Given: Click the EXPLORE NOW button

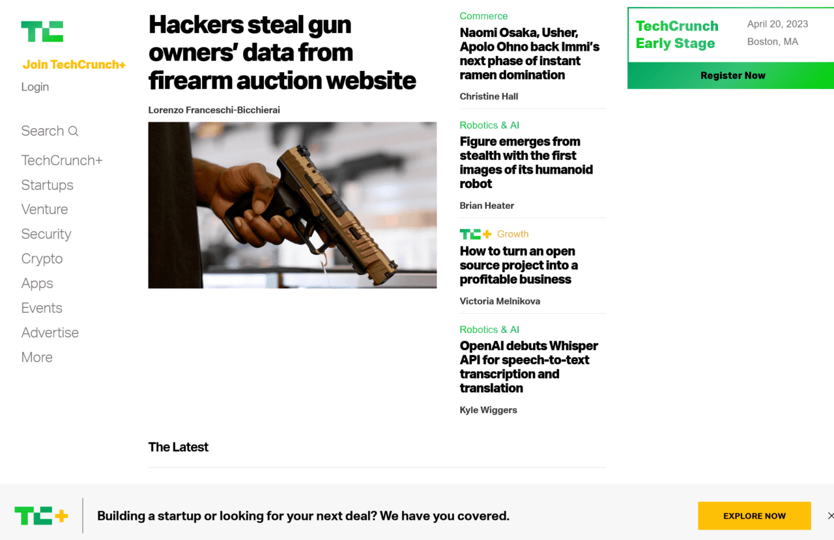Looking at the screenshot, I should (x=755, y=516).
